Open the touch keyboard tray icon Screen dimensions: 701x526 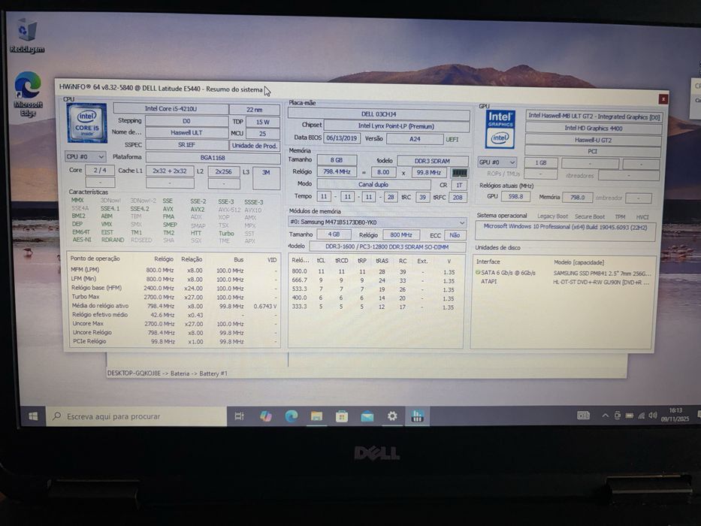click(x=584, y=416)
